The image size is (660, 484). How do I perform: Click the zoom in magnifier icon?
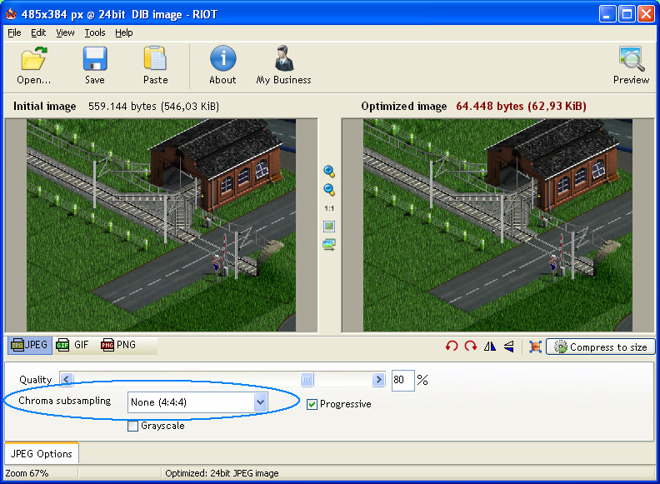329,172
